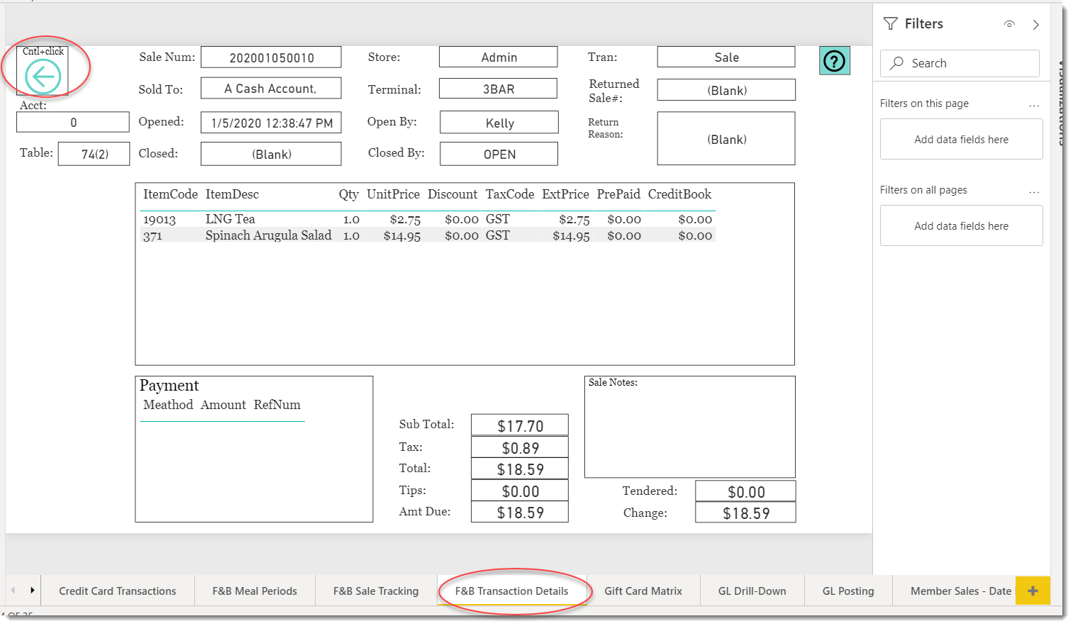This screenshot has height=626, width=1073.
Task: Click Sold To value A Cash Account
Action: pyautogui.click(x=271, y=89)
